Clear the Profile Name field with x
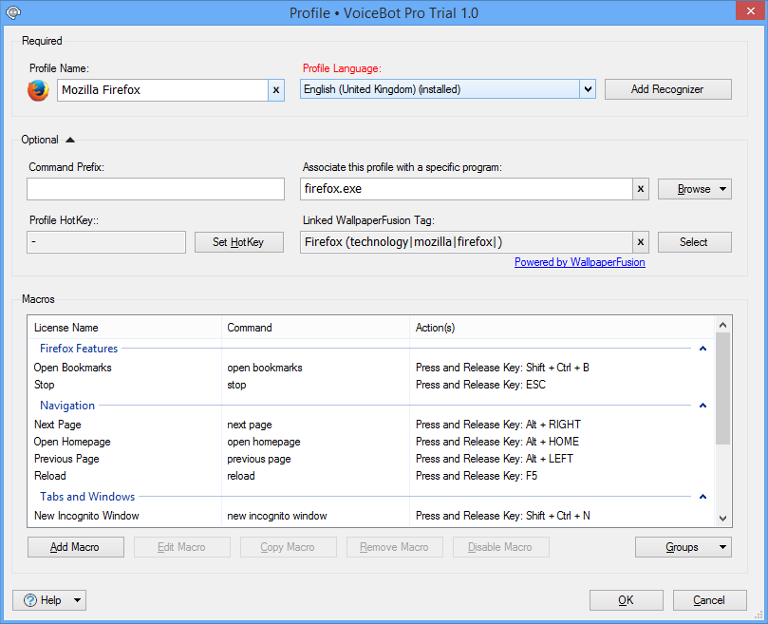This screenshot has height=624, width=768. point(275,90)
